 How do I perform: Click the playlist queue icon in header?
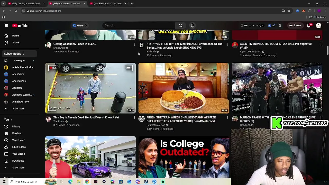tap(274, 25)
